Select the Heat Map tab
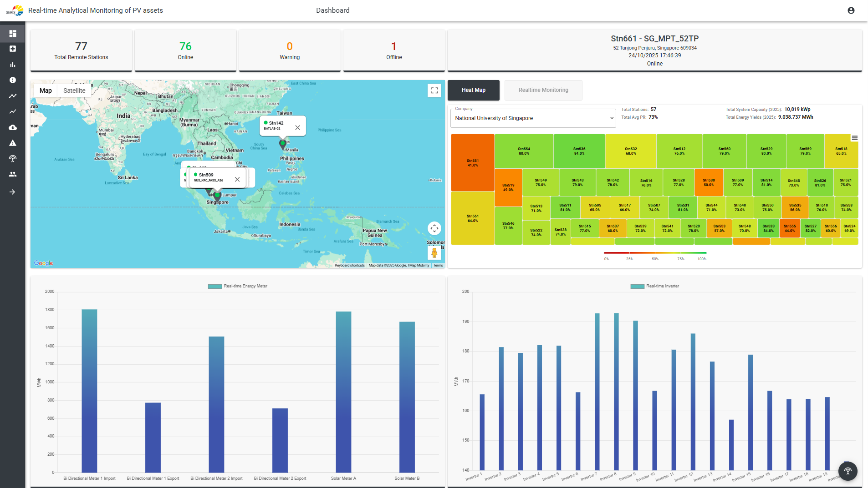This screenshot has height=488, width=868. [473, 90]
